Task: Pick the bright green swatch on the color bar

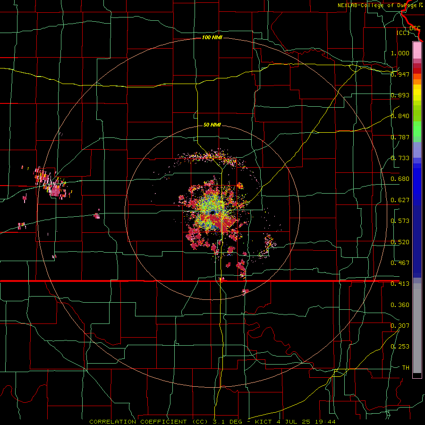Action: pyautogui.click(x=417, y=129)
